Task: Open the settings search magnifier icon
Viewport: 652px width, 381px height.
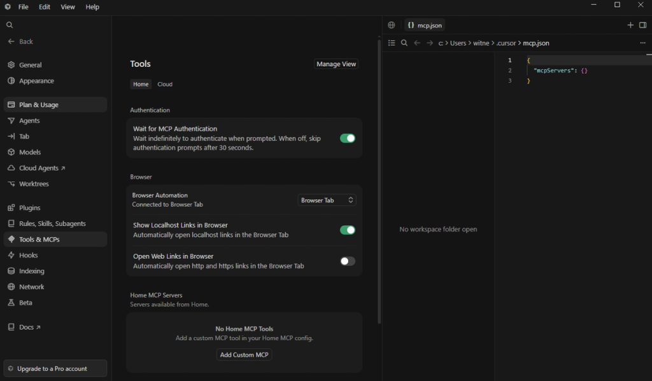Action: point(10,25)
